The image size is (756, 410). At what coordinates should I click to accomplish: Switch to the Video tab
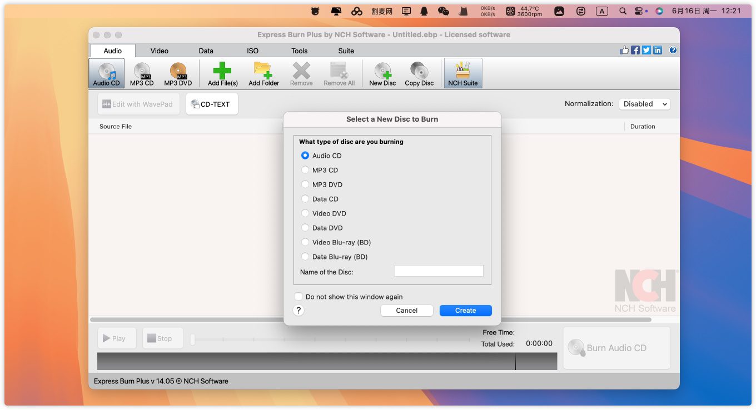[159, 51]
